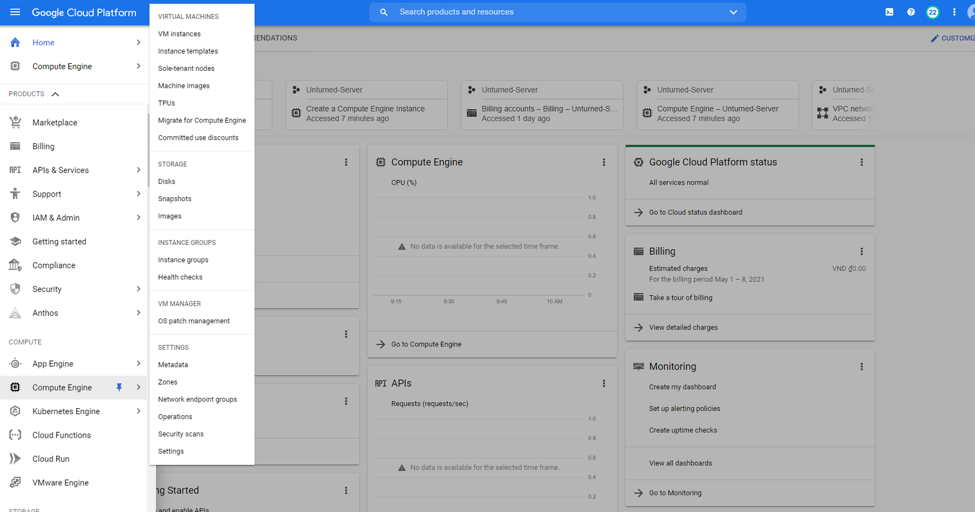Expand the APIs & Services submenu arrow
The height and width of the screenshot is (512, 975).
(x=138, y=170)
